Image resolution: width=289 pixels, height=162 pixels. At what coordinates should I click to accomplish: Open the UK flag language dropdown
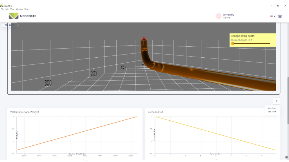tap(273, 16)
